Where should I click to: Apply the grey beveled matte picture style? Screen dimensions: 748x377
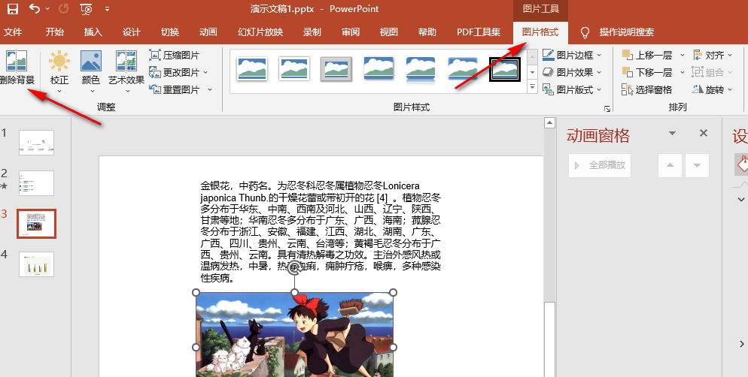click(x=336, y=69)
